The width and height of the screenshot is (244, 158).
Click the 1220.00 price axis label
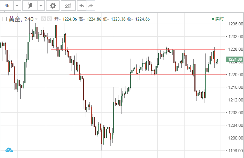[235, 75]
